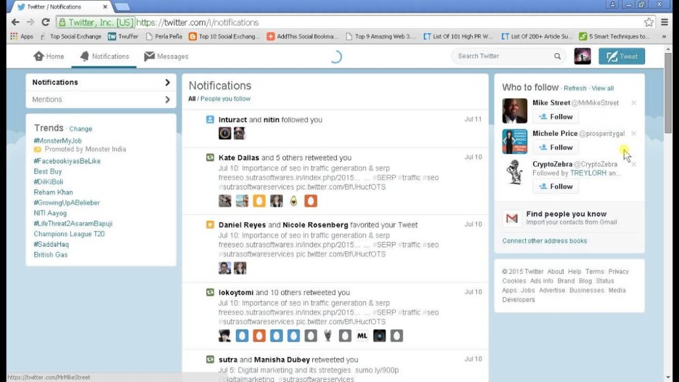
Task: Click the Gmail envelope icon
Action: pyautogui.click(x=512, y=218)
